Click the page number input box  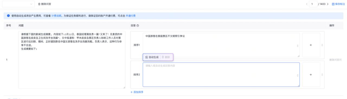313,4
